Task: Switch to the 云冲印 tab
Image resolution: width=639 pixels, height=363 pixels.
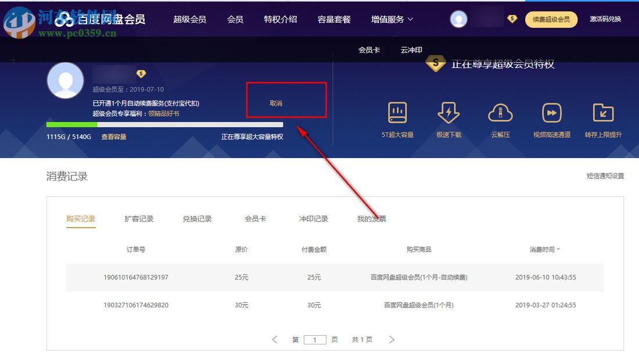Action: [x=411, y=50]
